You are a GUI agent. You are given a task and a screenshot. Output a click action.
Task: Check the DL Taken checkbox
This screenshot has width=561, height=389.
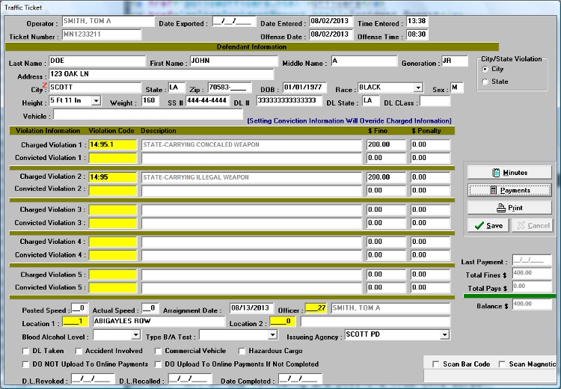(x=25, y=351)
